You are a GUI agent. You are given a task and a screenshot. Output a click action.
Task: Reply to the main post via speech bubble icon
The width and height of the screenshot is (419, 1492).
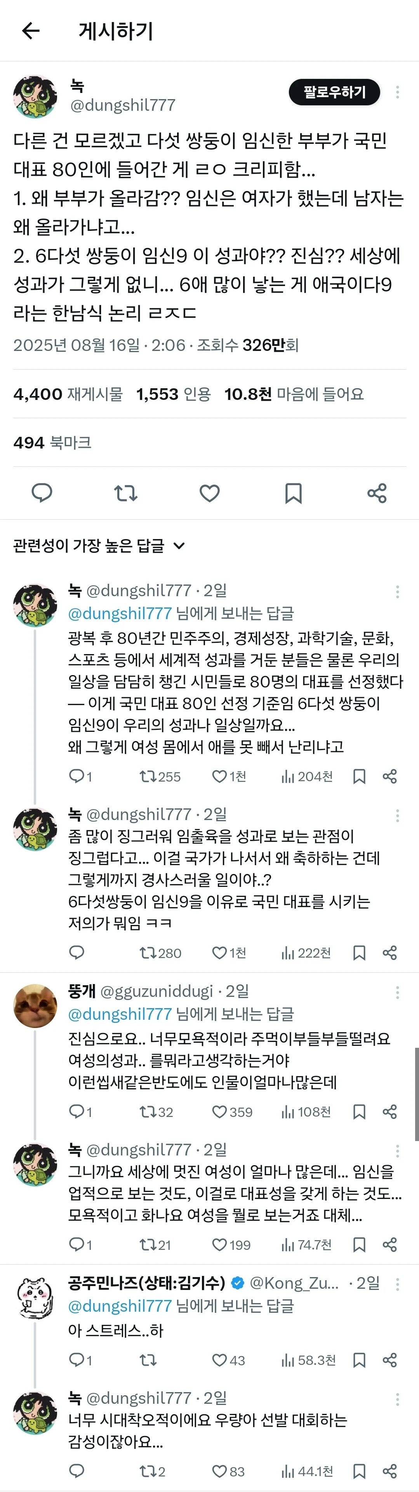pyautogui.click(x=42, y=493)
